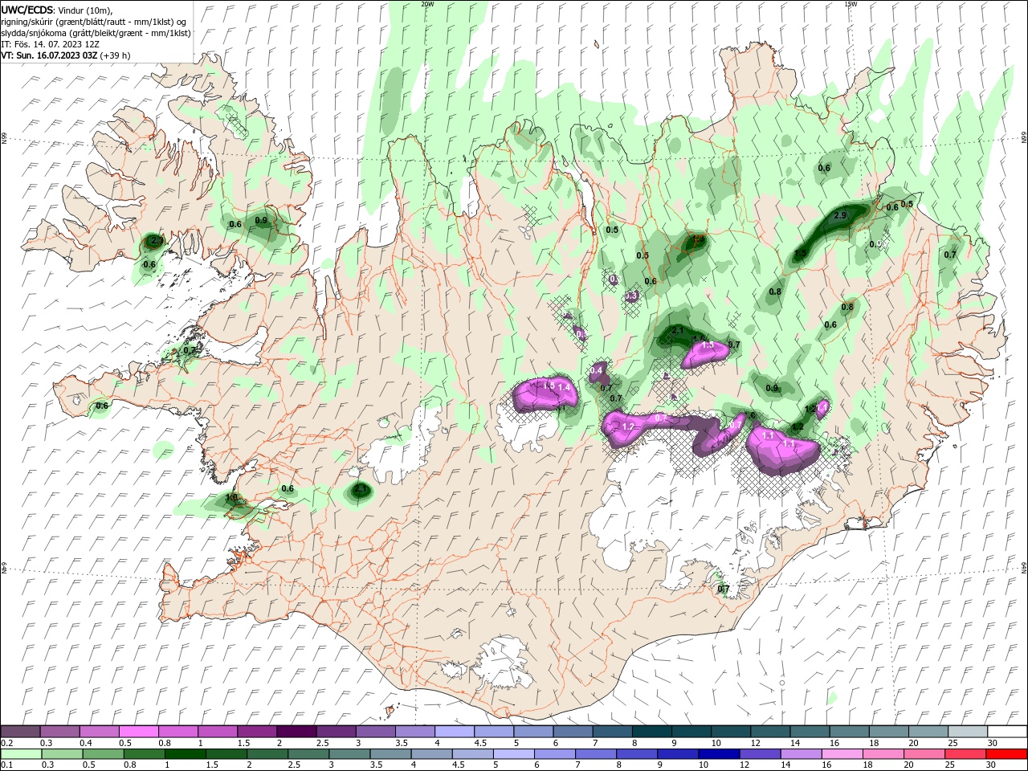
Task: Select the 'VT: Sun. 16.07.2023 03Z (+39 h)' line
Action: click(x=66, y=55)
